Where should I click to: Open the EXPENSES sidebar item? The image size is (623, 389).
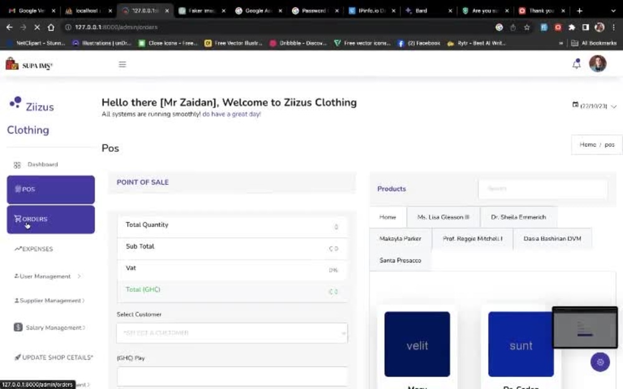(x=34, y=249)
